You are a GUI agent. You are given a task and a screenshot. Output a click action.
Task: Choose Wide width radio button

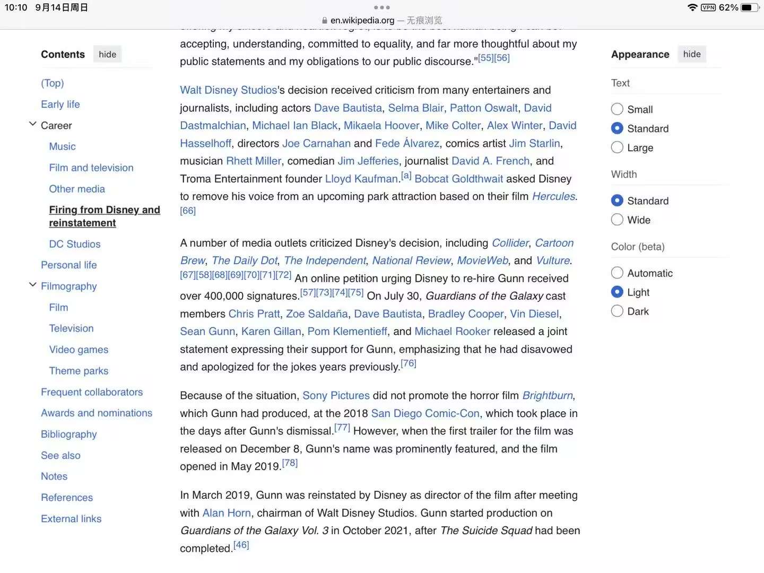617,220
